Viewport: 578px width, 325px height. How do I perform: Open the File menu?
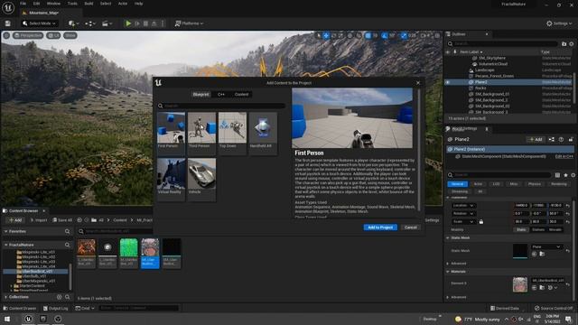[23, 4]
